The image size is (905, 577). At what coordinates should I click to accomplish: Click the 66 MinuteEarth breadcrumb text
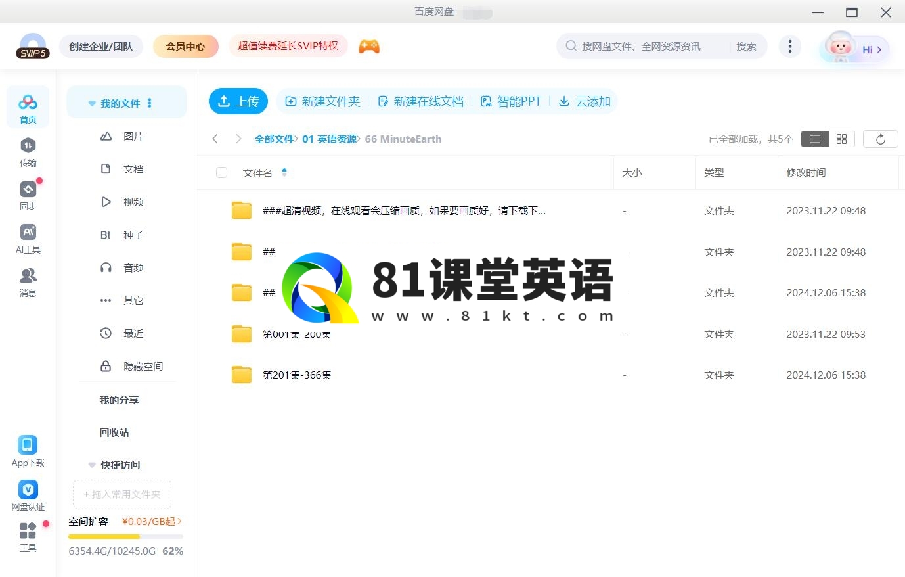coord(403,139)
